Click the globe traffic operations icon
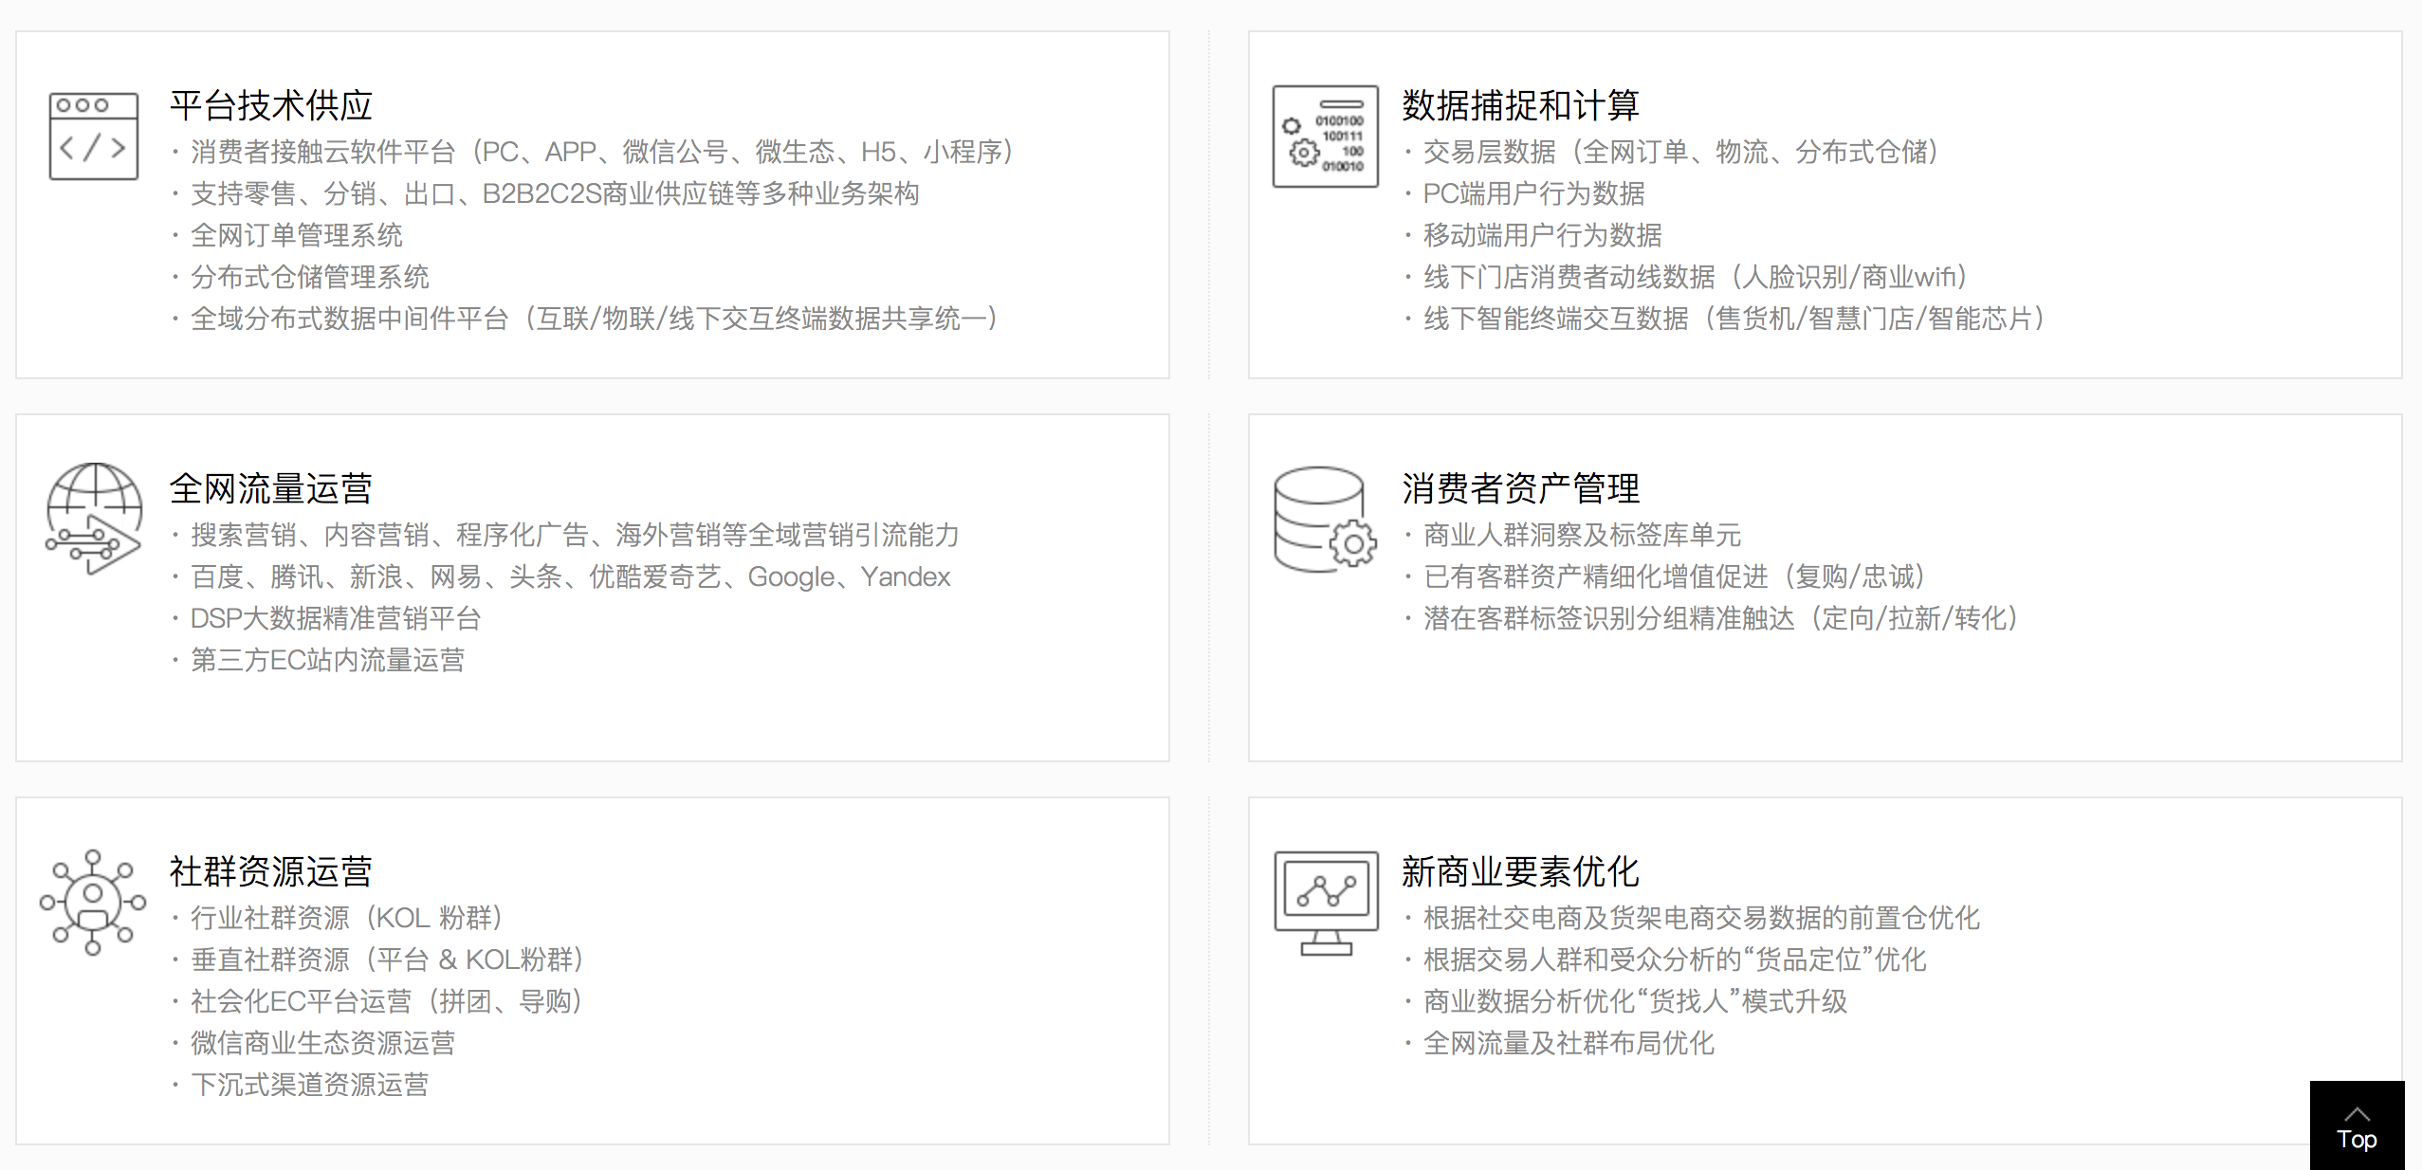The image size is (2422, 1170). click(93, 518)
